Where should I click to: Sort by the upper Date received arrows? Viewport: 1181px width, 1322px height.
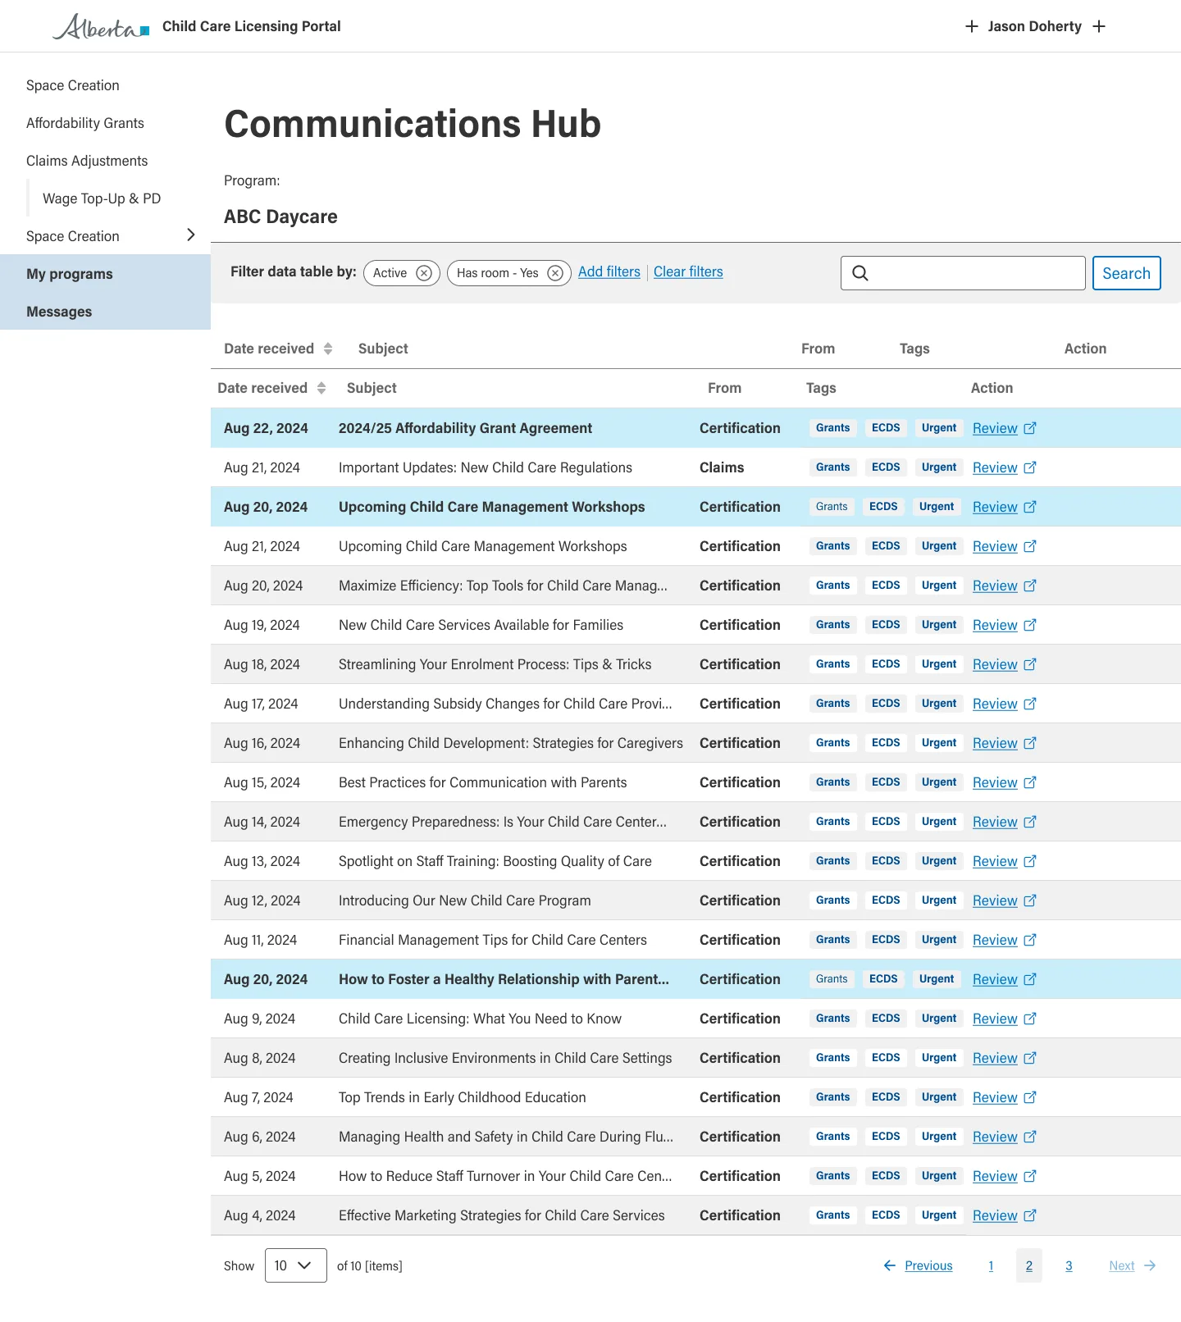click(328, 349)
